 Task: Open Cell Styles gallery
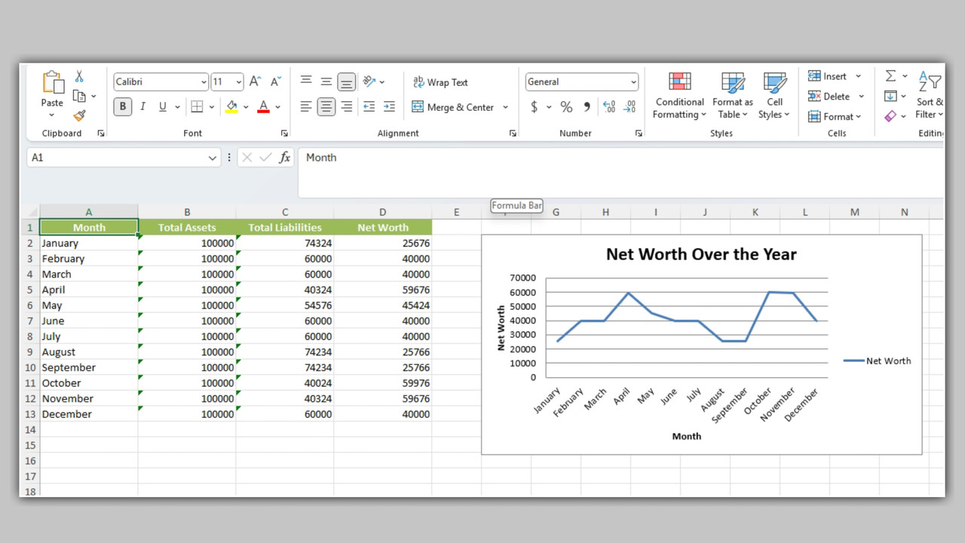click(x=774, y=96)
